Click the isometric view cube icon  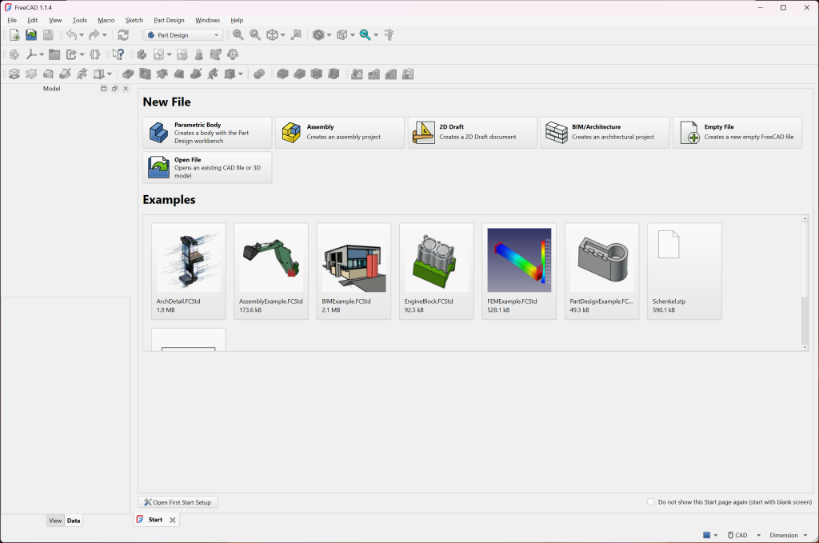tap(272, 35)
